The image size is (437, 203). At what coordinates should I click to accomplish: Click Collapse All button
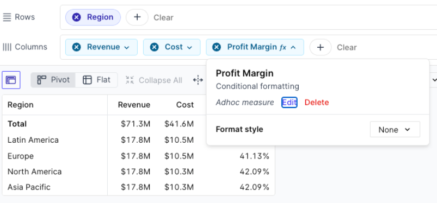coord(154,80)
